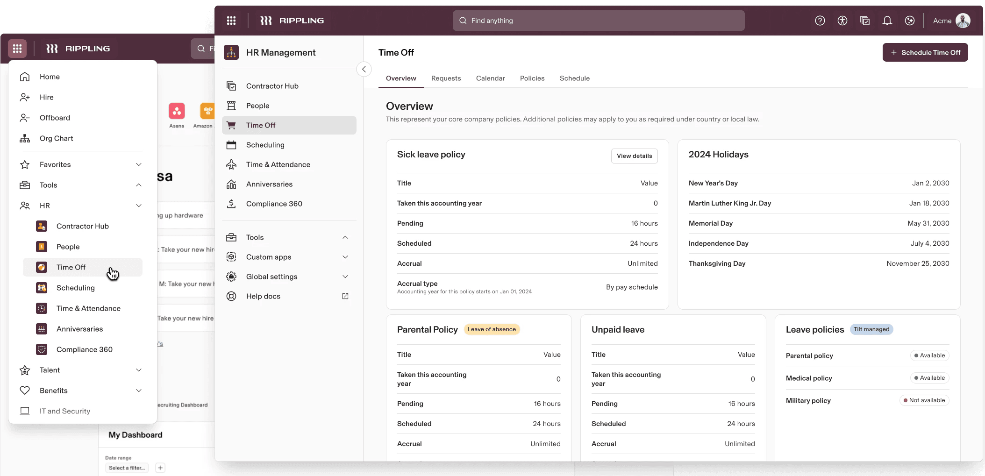985x476 pixels.
Task: Open the notifications bell
Action: [x=887, y=21]
